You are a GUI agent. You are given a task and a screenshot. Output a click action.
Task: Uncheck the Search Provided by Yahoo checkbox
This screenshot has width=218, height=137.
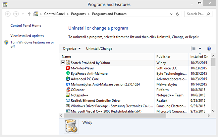point(63,63)
